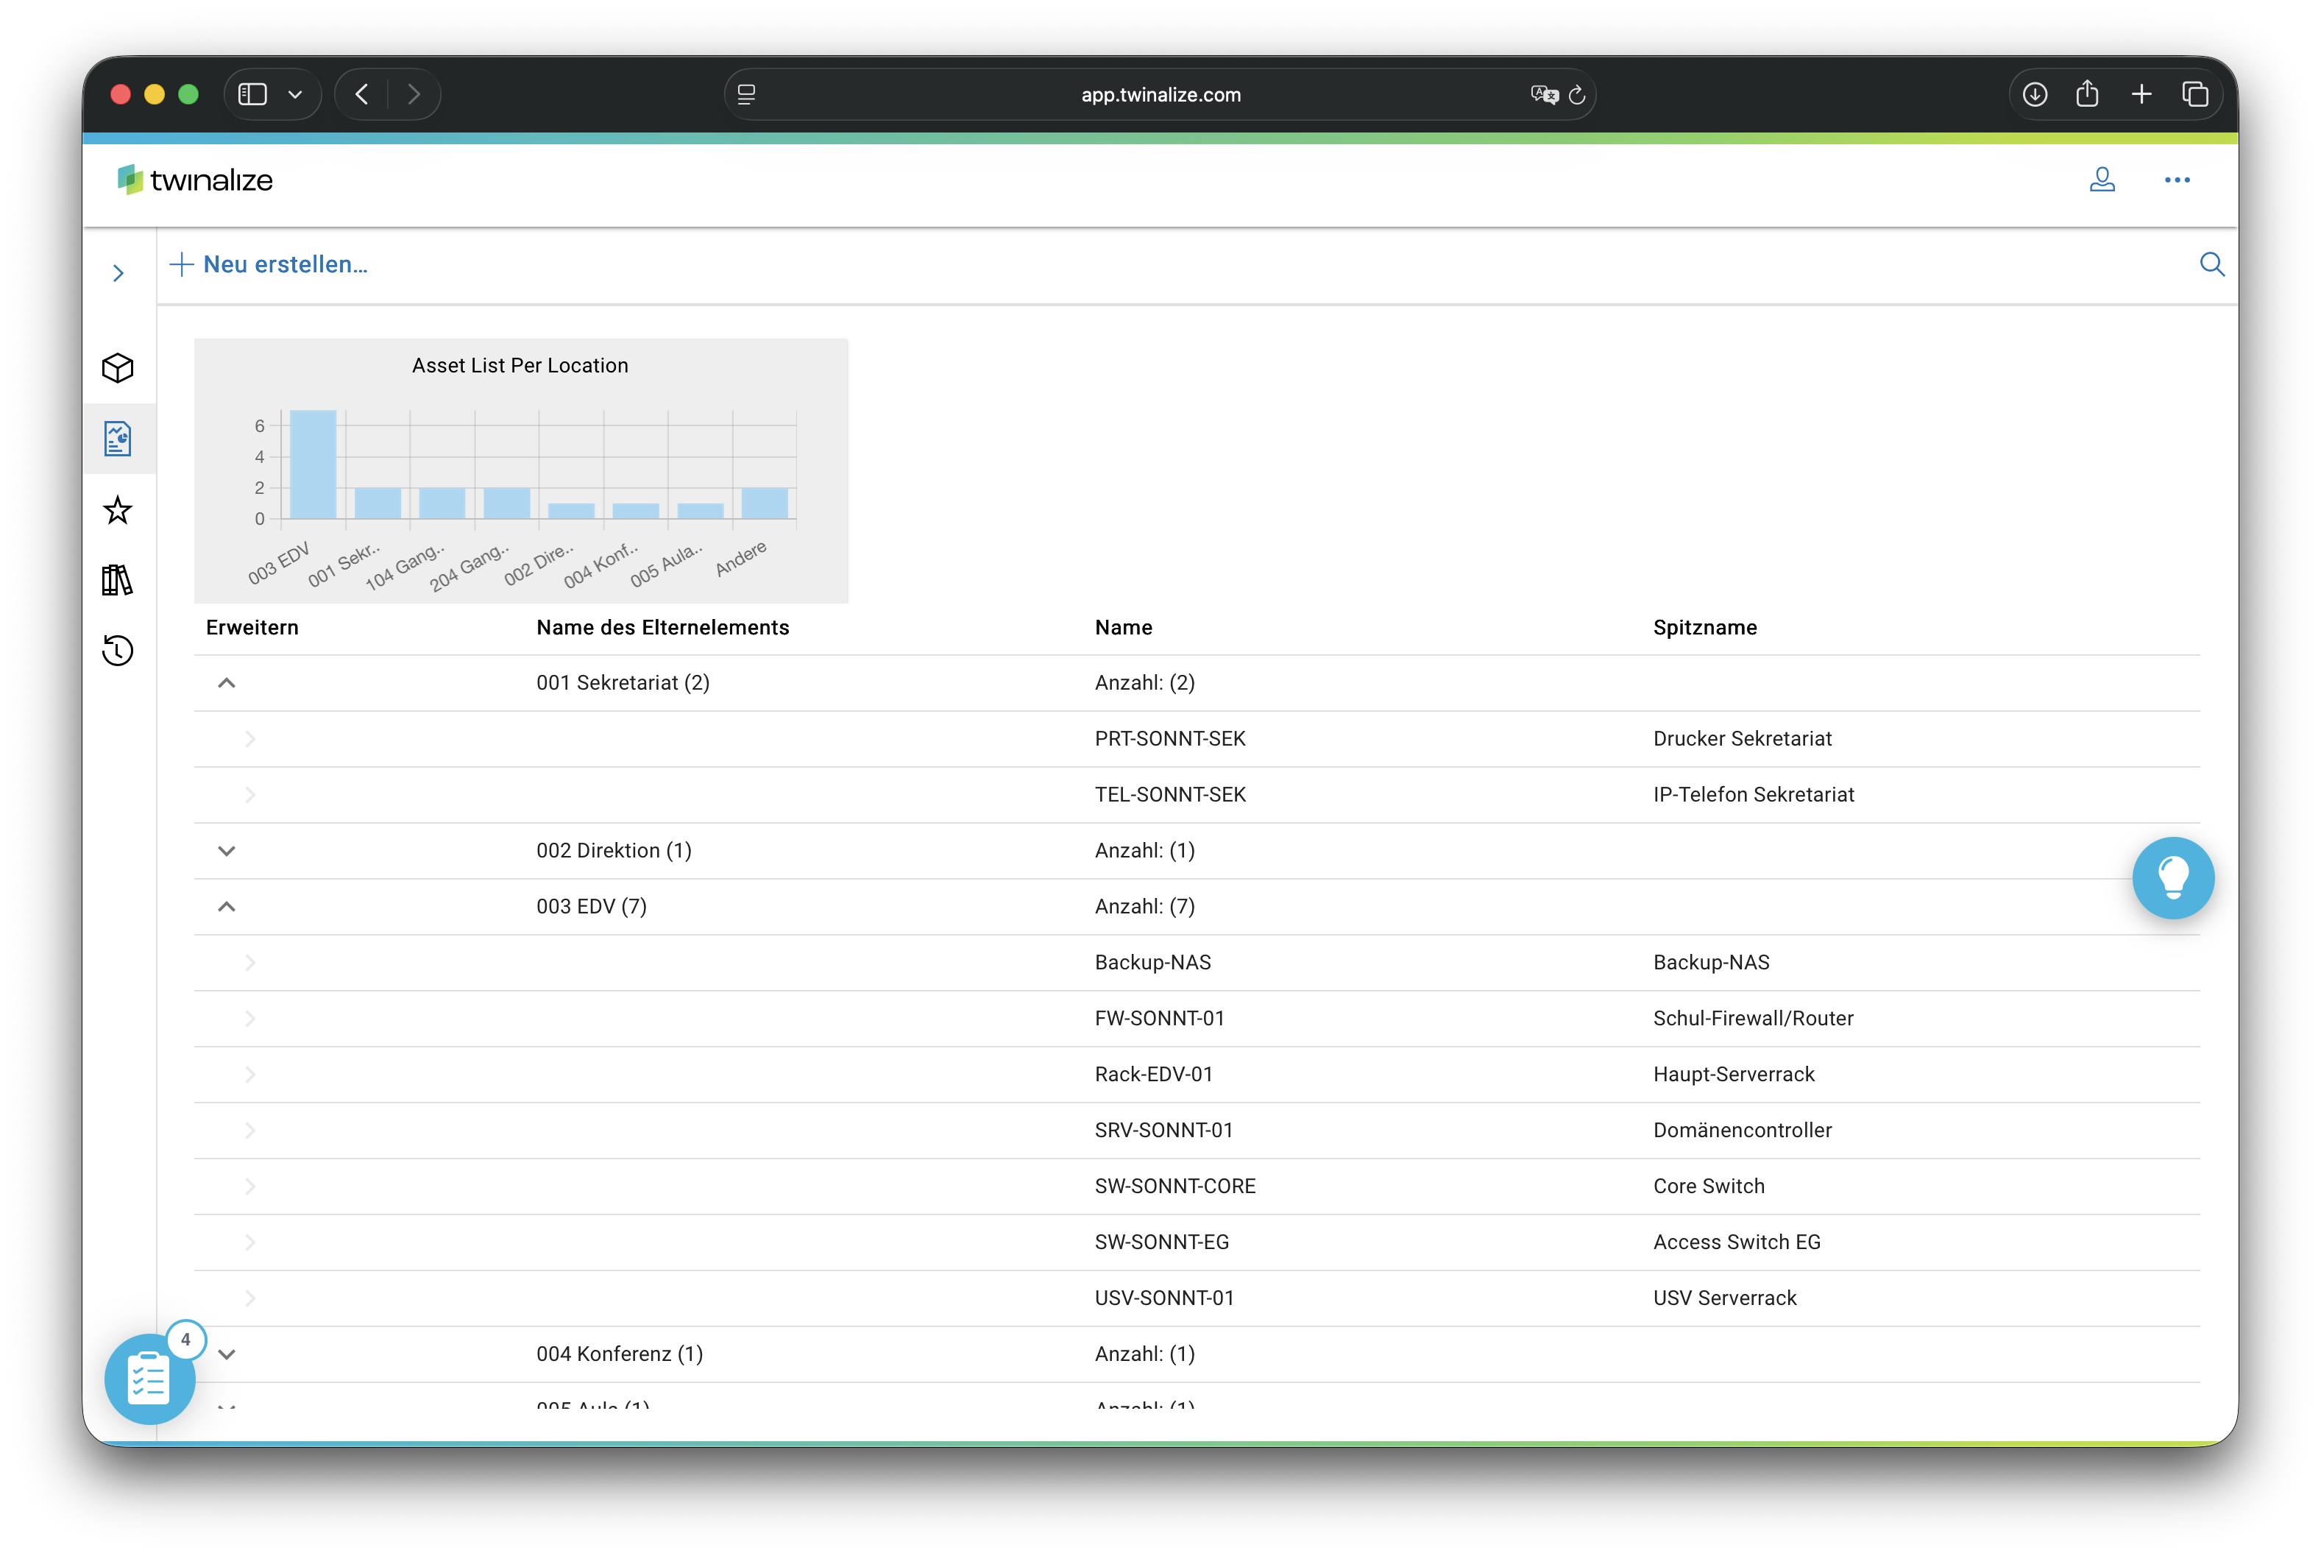2321x1556 pixels.
Task: Open favorites star icon in sidebar
Action: [117, 510]
